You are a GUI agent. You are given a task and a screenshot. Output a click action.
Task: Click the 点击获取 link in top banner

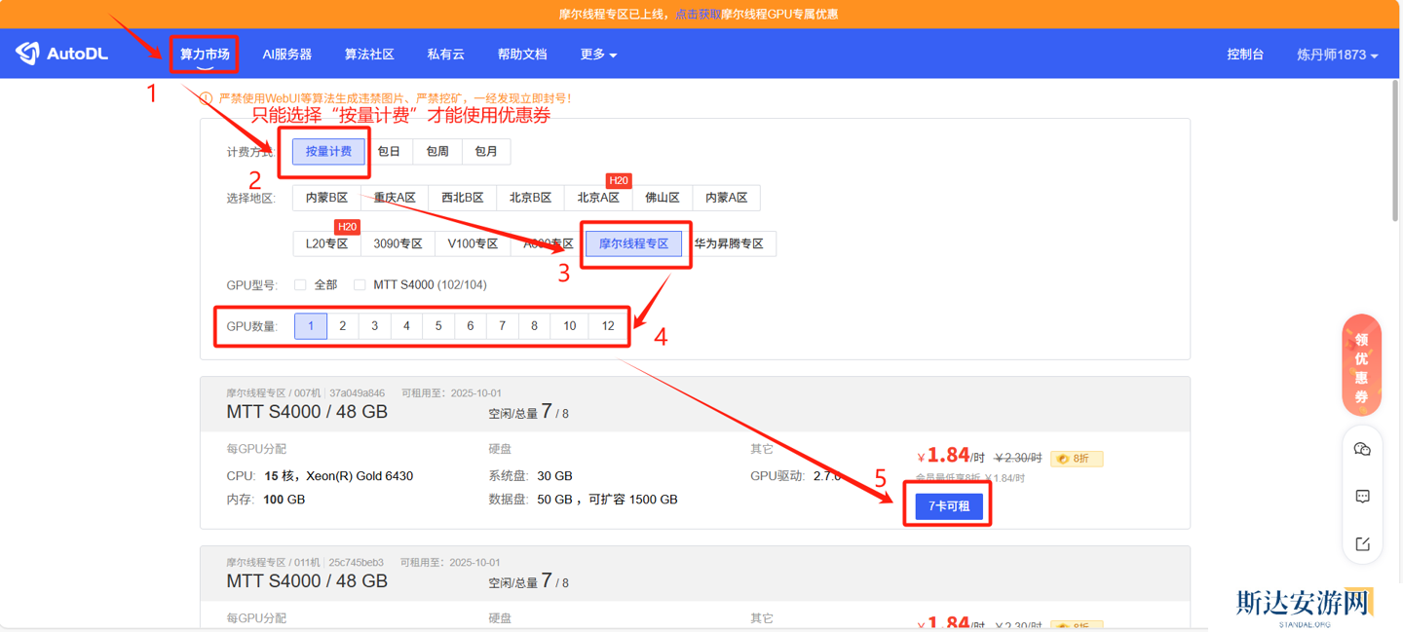click(x=699, y=15)
